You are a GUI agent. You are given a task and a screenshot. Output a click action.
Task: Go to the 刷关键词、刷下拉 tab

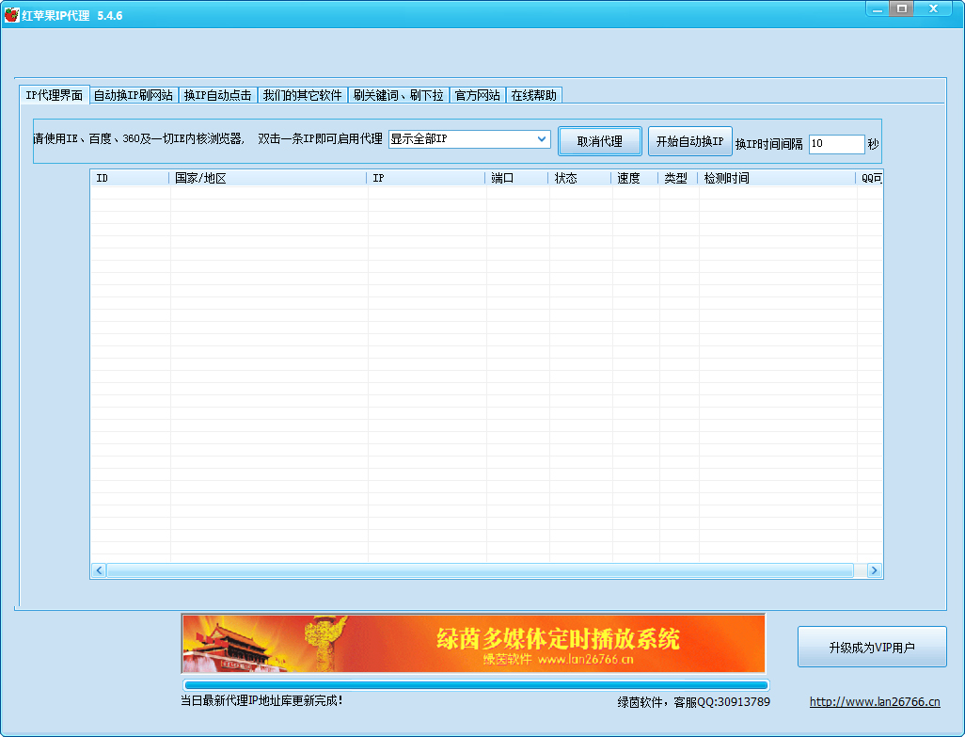[x=398, y=95]
